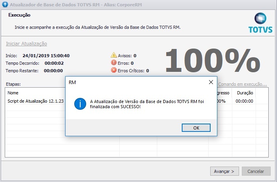Click the SUCESSO message text in dialog
Viewport: 277px width, 182px height.
(x=147, y=104)
